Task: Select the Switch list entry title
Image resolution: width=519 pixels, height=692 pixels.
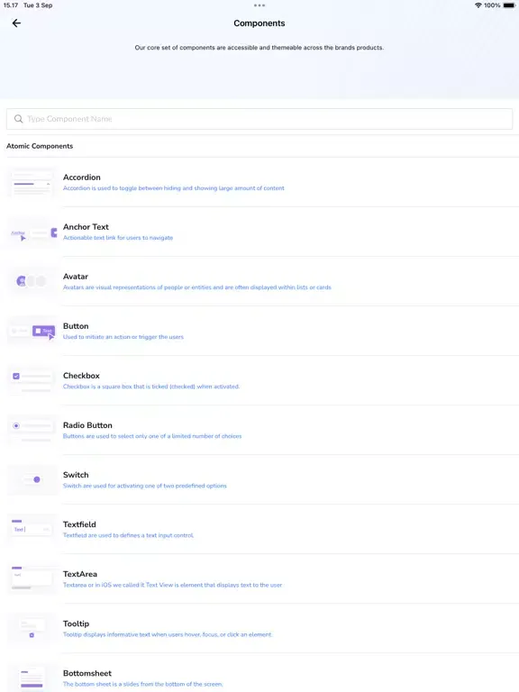Action: (x=76, y=475)
